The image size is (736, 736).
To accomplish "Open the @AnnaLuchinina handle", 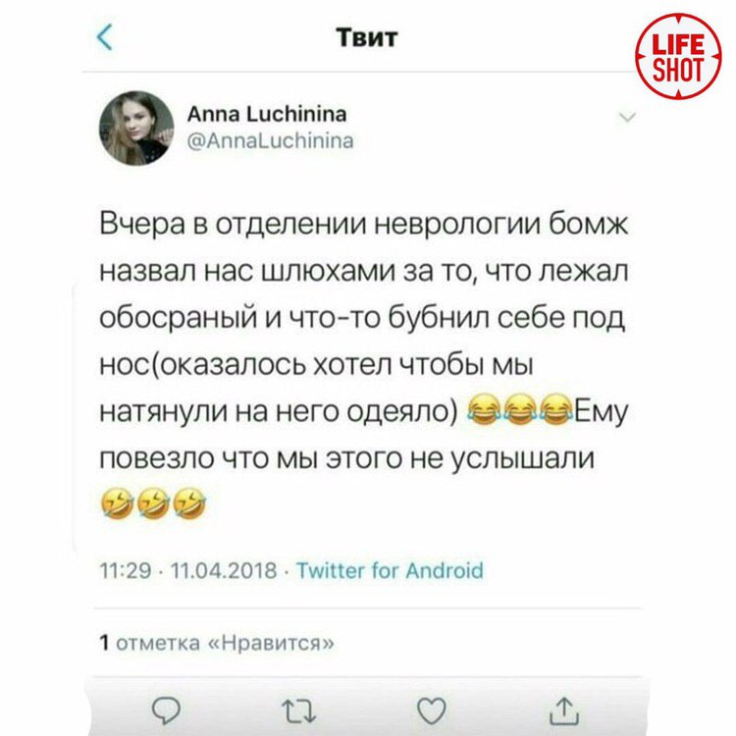I will 271,140.
